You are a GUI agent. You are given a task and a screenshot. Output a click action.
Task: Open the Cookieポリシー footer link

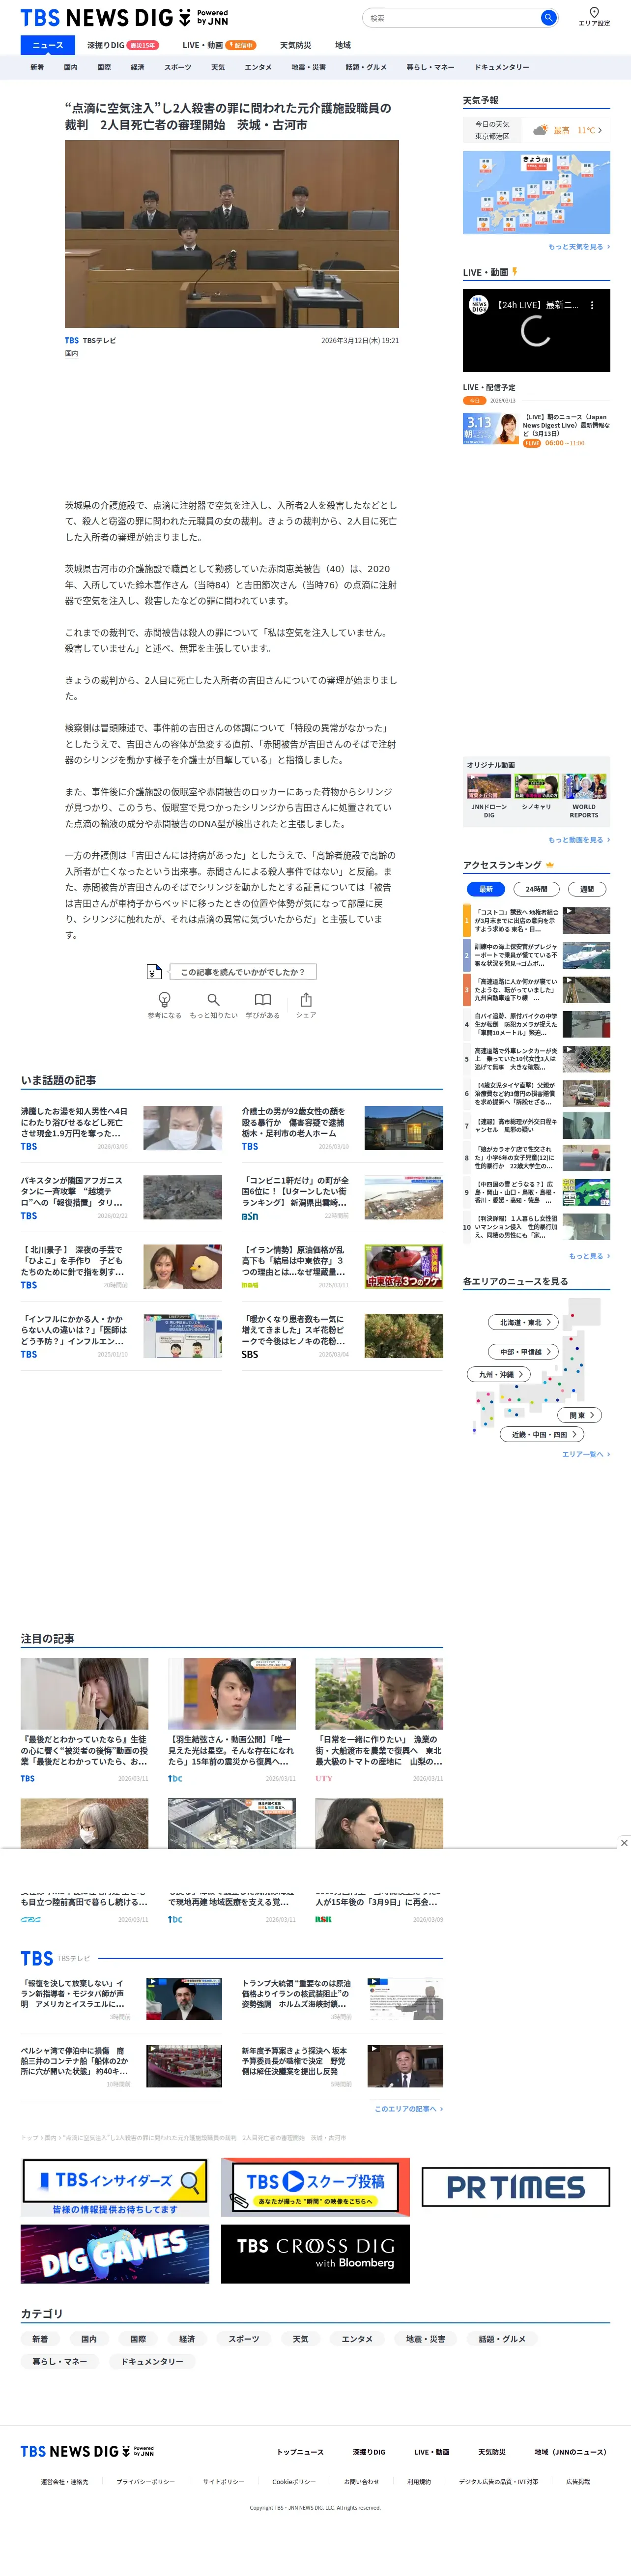coord(294,2482)
